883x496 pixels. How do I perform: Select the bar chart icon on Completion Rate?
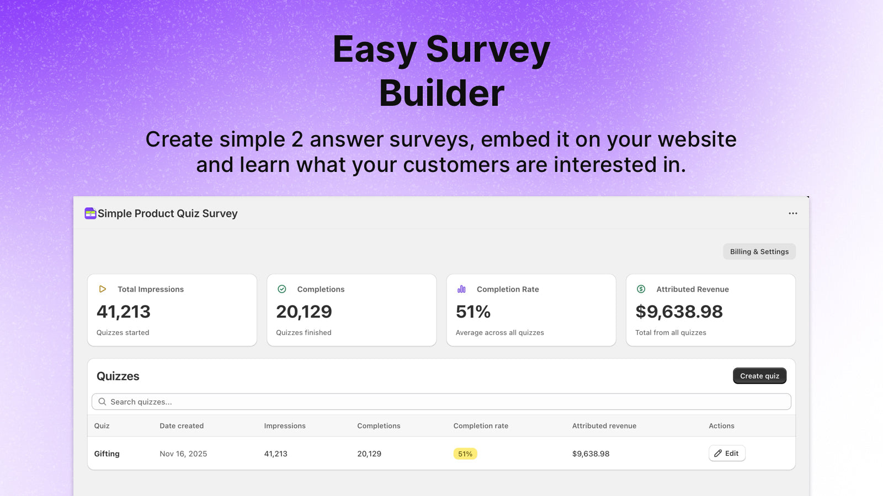pos(462,289)
